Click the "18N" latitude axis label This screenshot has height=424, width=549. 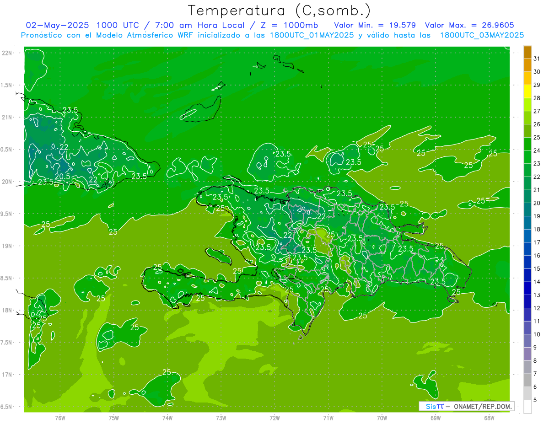point(7,310)
